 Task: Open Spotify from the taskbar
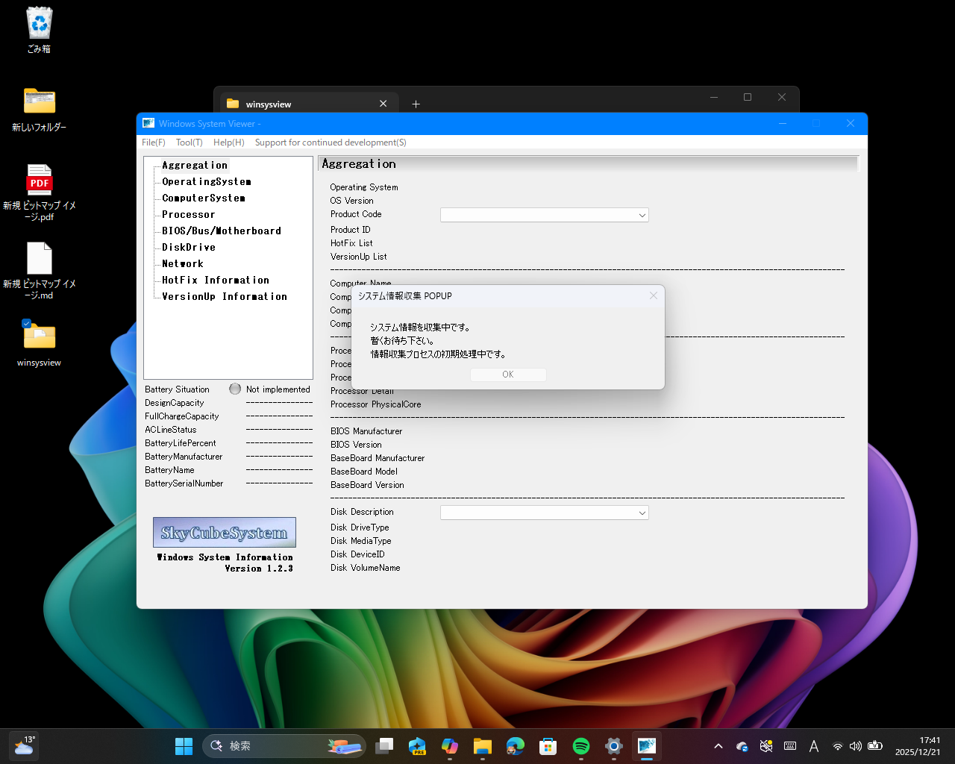pos(581,746)
